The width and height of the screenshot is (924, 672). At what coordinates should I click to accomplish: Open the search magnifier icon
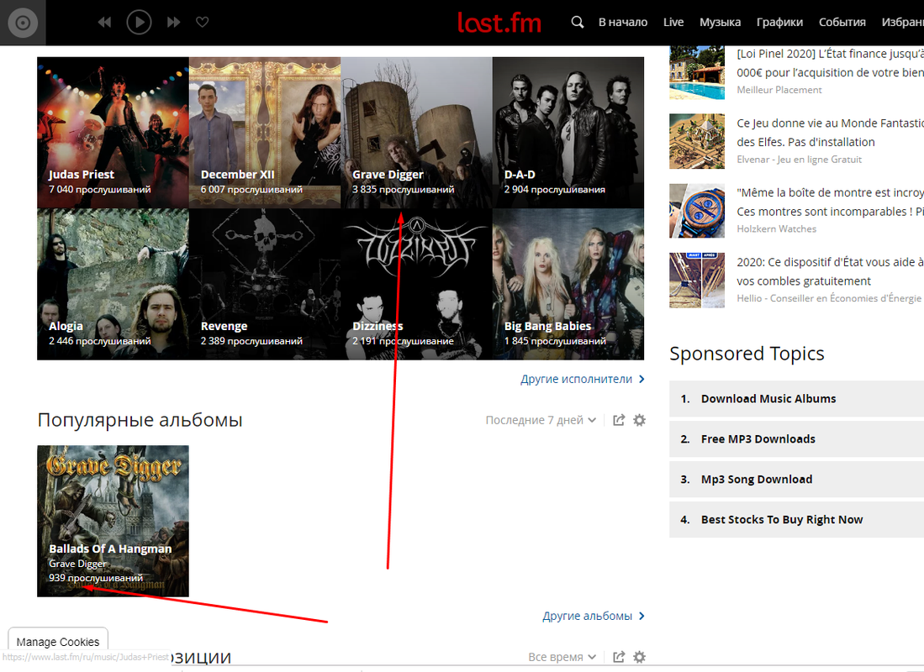pos(578,22)
